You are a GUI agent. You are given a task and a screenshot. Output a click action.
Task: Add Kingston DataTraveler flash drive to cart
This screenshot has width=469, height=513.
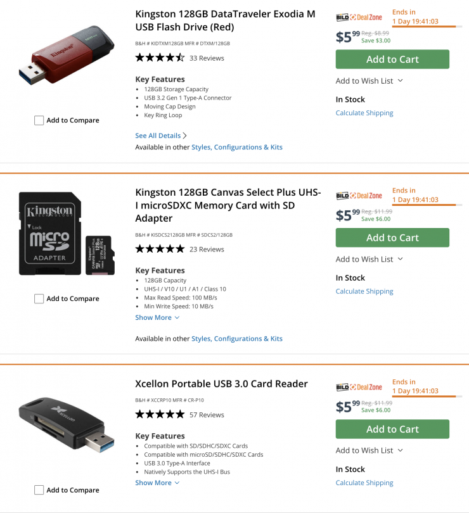(392, 60)
